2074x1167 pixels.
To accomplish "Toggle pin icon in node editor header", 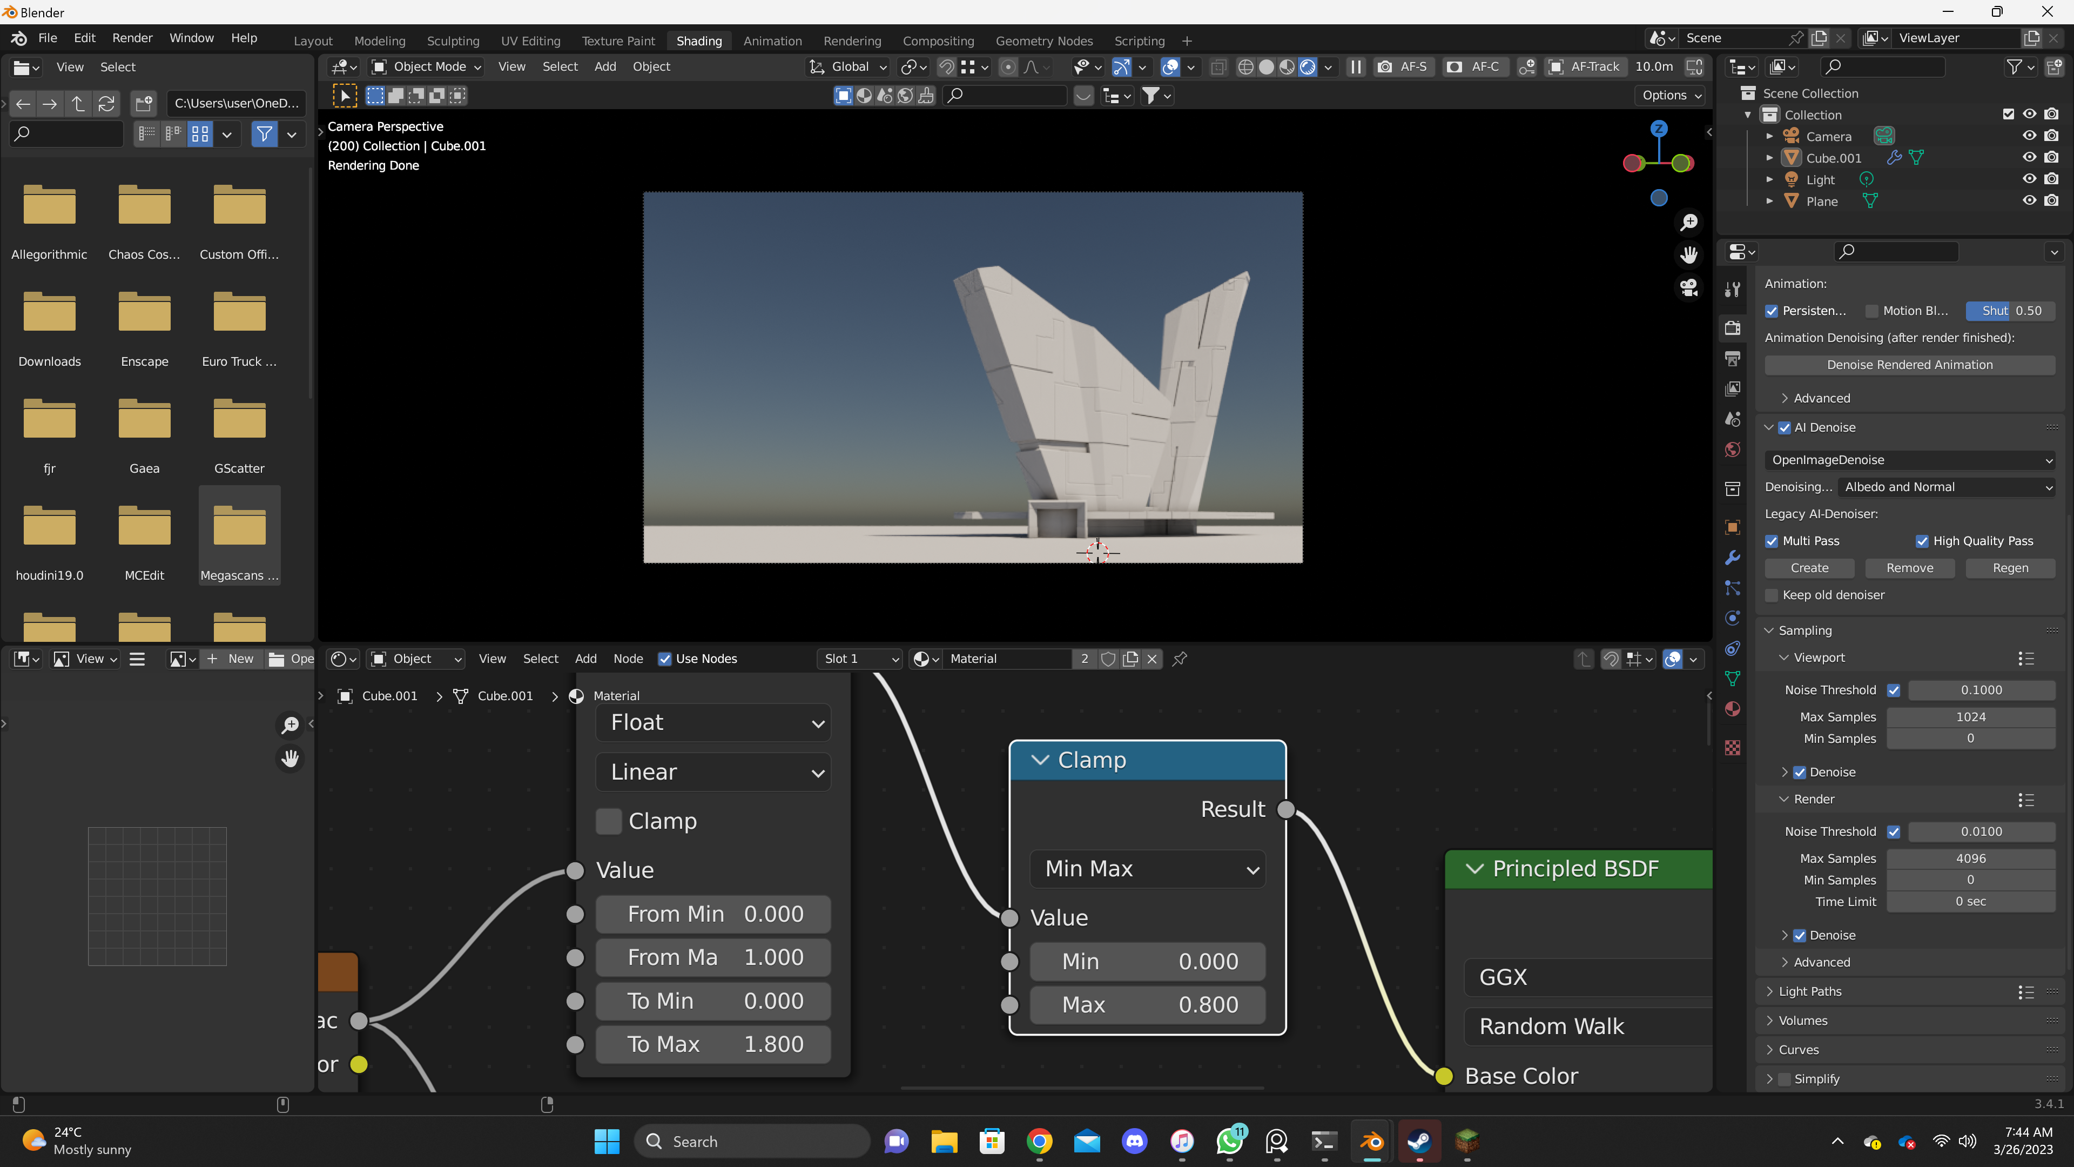I will 1180,659.
